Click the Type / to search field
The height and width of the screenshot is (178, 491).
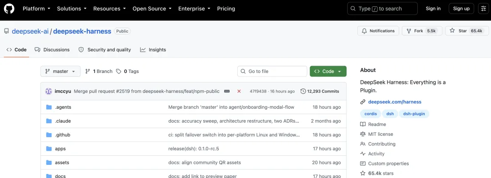[382, 9]
